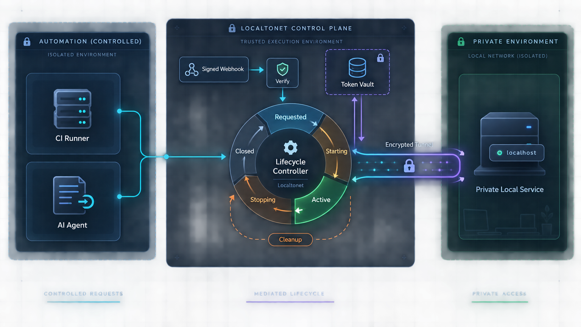This screenshot has height=327, width=581.
Task: Click the CI Runner server icon
Action: click(73, 109)
